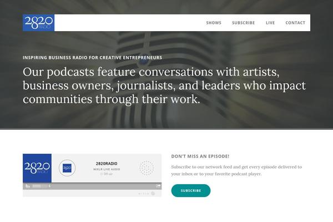
Task: Click the 'MIXLR LIVE AUDIO' label
Action: click(x=107, y=169)
